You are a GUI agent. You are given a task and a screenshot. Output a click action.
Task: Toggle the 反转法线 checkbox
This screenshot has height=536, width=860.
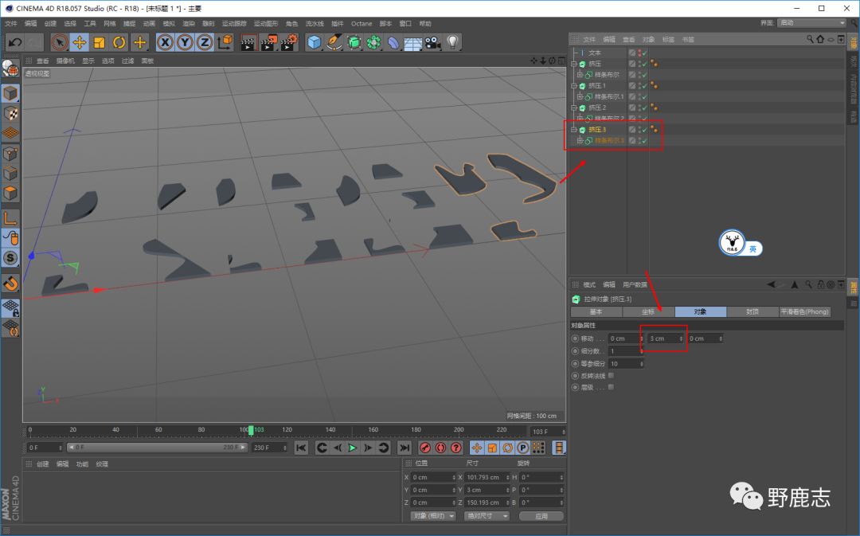pos(611,375)
